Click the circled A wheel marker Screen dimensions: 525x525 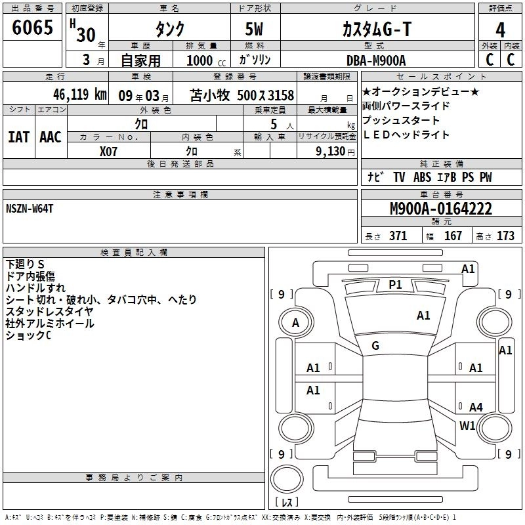[295, 323]
